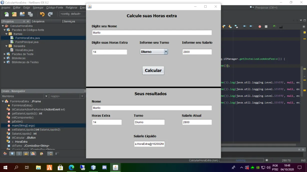Expand the Bibliotecas node

click(4, 58)
